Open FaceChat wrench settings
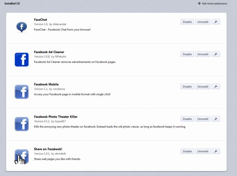 click(216, 22)
